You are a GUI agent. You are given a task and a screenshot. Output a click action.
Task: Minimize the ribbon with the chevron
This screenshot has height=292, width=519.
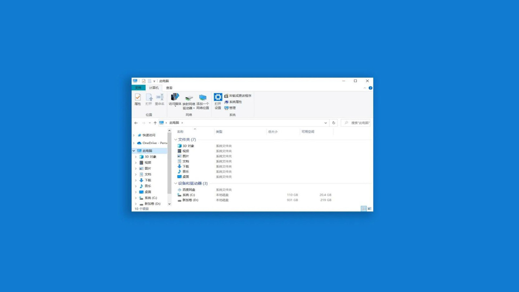tap(365, 88)
